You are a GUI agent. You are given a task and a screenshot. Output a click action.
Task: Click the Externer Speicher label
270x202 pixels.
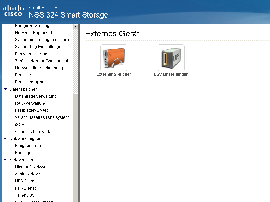click(x=113, y=74)
